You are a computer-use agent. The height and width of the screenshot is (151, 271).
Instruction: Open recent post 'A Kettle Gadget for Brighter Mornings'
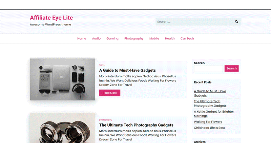tap(214, 114)
